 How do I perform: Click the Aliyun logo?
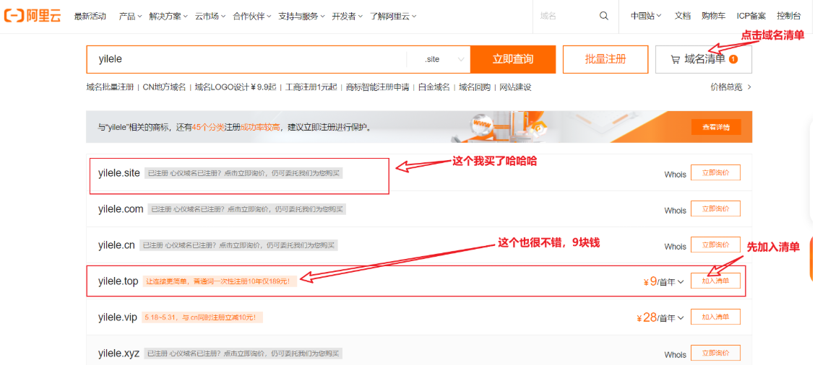point(33,16)
